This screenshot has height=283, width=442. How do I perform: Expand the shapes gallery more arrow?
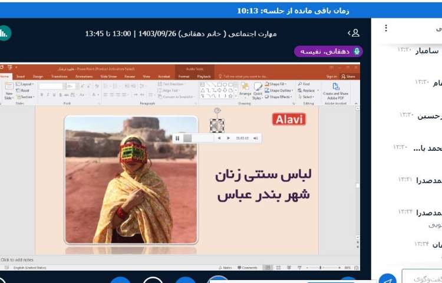(236, 96)
